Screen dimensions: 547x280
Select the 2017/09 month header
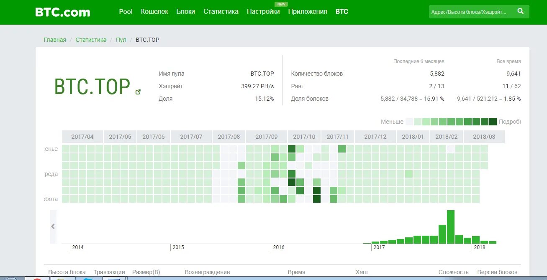[267, 137]
